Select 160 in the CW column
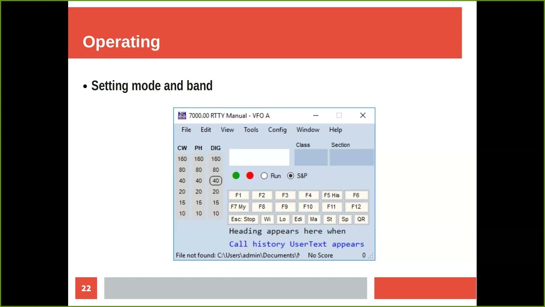 (x=182, y=159)
